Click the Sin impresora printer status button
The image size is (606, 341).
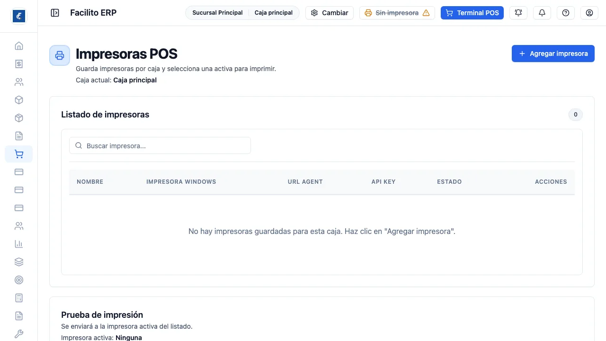pos(397,13)
